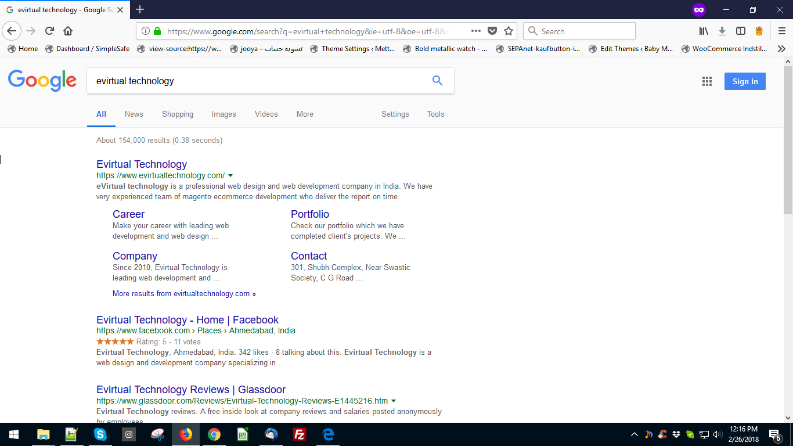Open the view-source bookmark
The image size is (793, 446).
pos(179,49)
